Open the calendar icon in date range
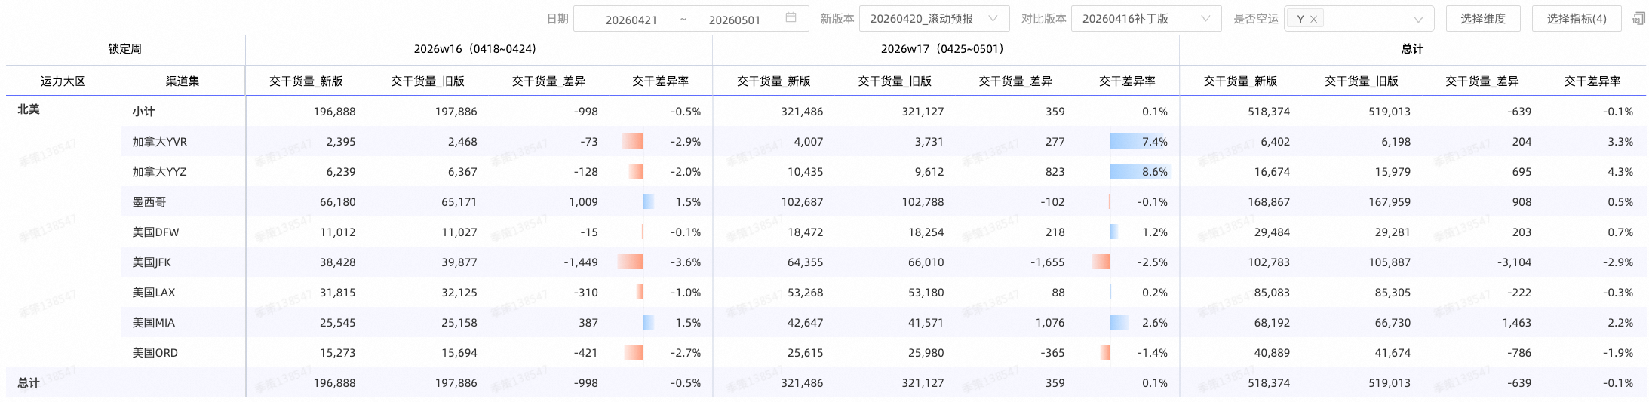 (791, 18)
